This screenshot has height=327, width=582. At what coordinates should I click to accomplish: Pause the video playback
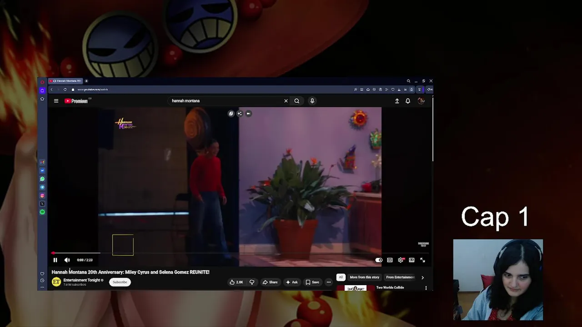click(x=55, y=260)
